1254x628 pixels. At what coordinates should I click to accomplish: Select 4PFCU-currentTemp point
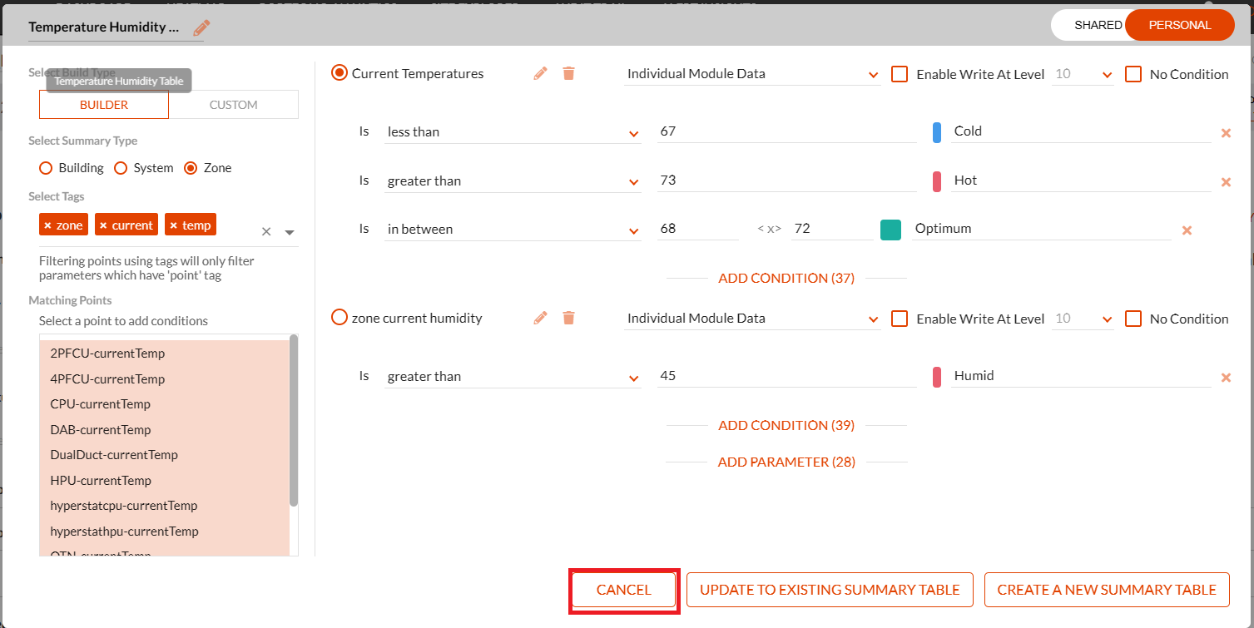tap(165, 379)
